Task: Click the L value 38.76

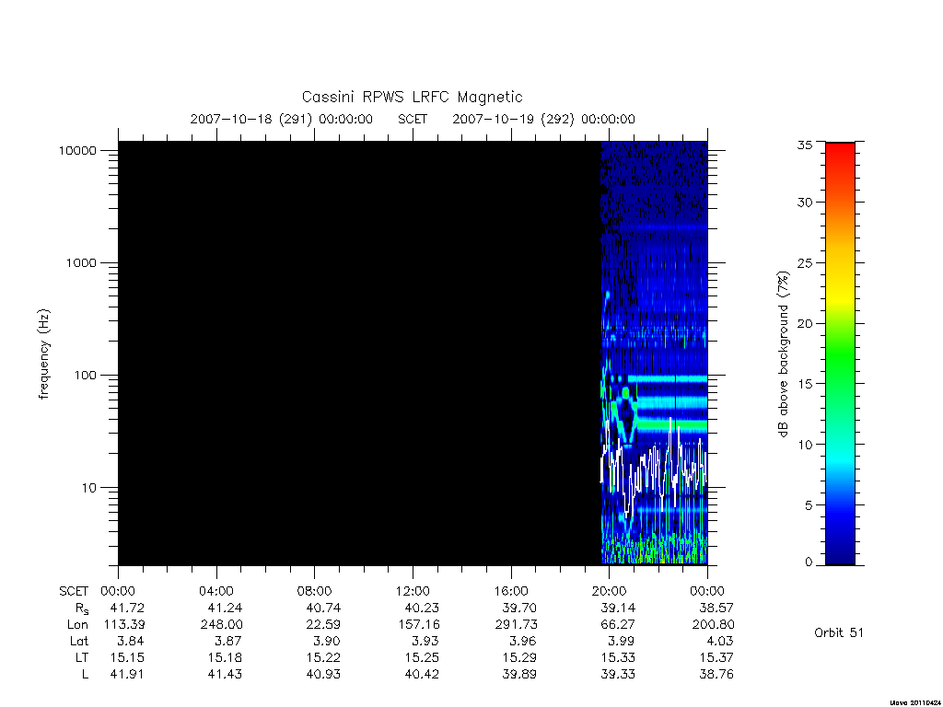Action: pyautogui.click(x=716, y=675)
